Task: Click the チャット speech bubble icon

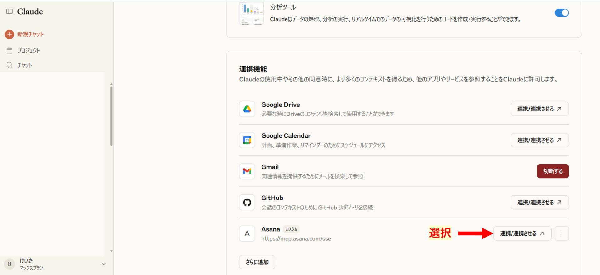Action: pos(9,65)
